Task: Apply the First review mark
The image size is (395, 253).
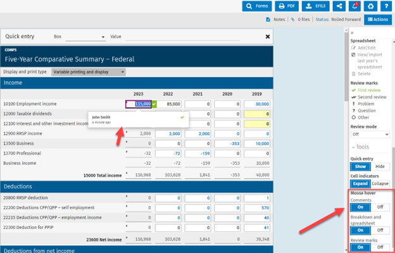Action: point(367,90)
